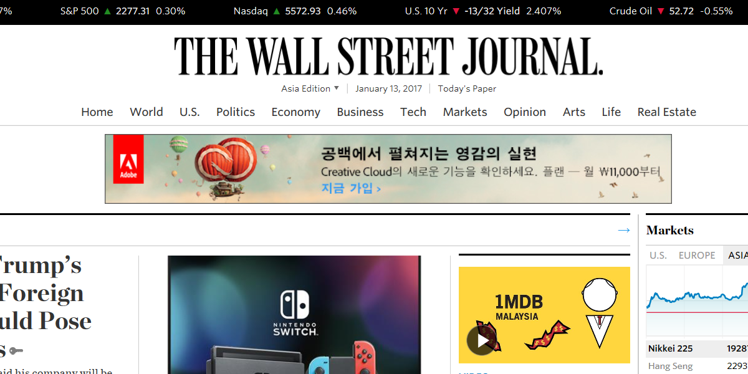Viewport: 748px width, 374px height.
Task: Click the blue right arrow above headlines
Action: coord(623,231)
